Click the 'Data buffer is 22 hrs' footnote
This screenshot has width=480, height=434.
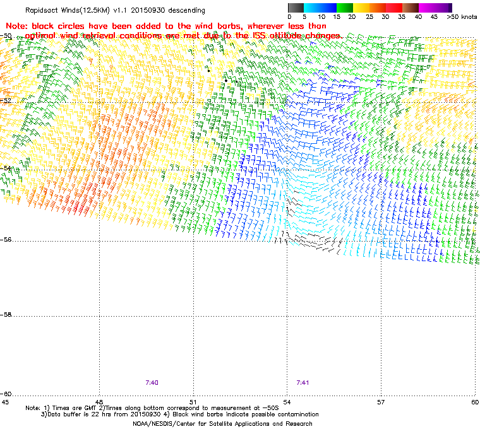click(x=180, y=414)
